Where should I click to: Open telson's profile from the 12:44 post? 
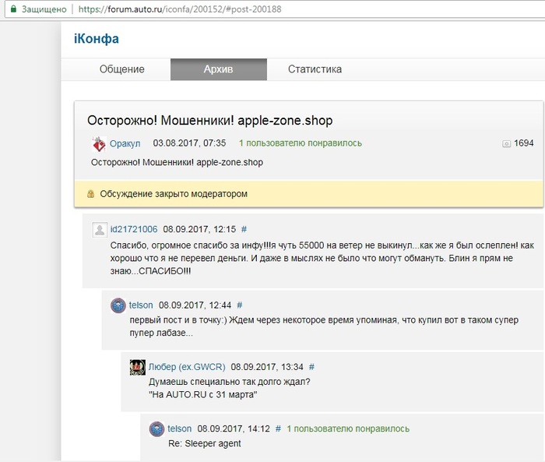tap(141, 305)
